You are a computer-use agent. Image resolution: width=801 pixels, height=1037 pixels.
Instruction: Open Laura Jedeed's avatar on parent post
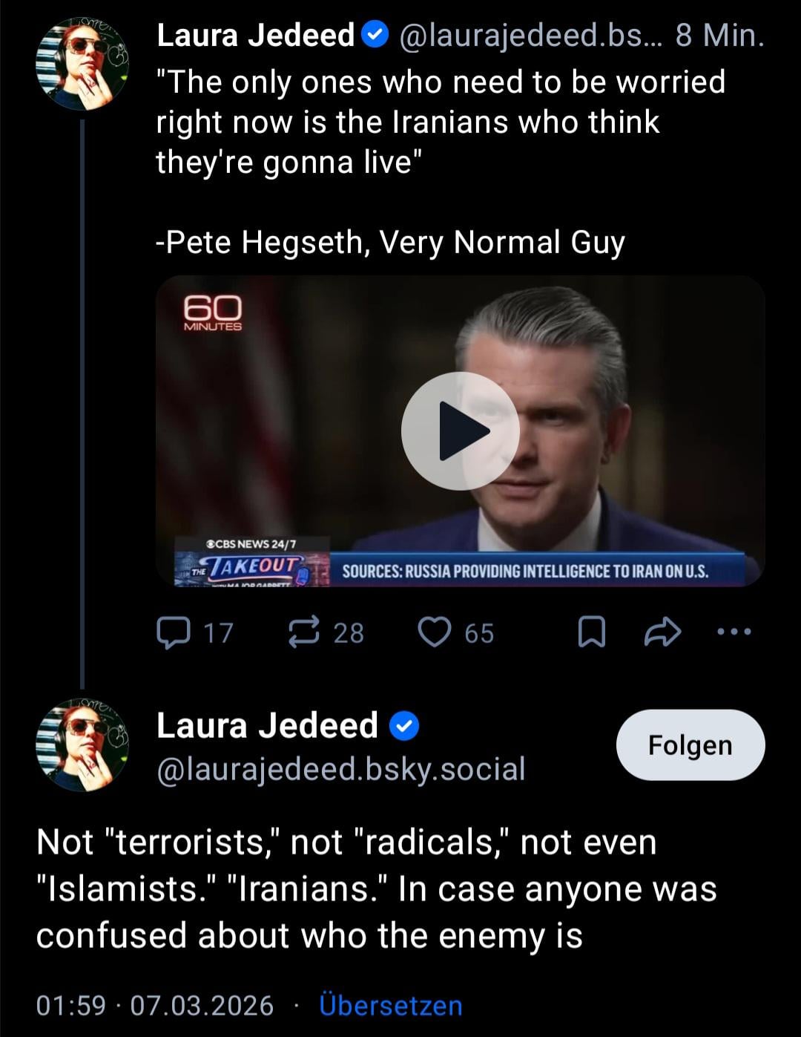click(82, 65)
